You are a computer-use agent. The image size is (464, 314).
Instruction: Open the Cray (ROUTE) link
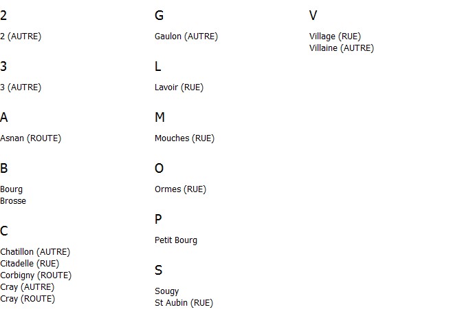click(x=27, y=299)
